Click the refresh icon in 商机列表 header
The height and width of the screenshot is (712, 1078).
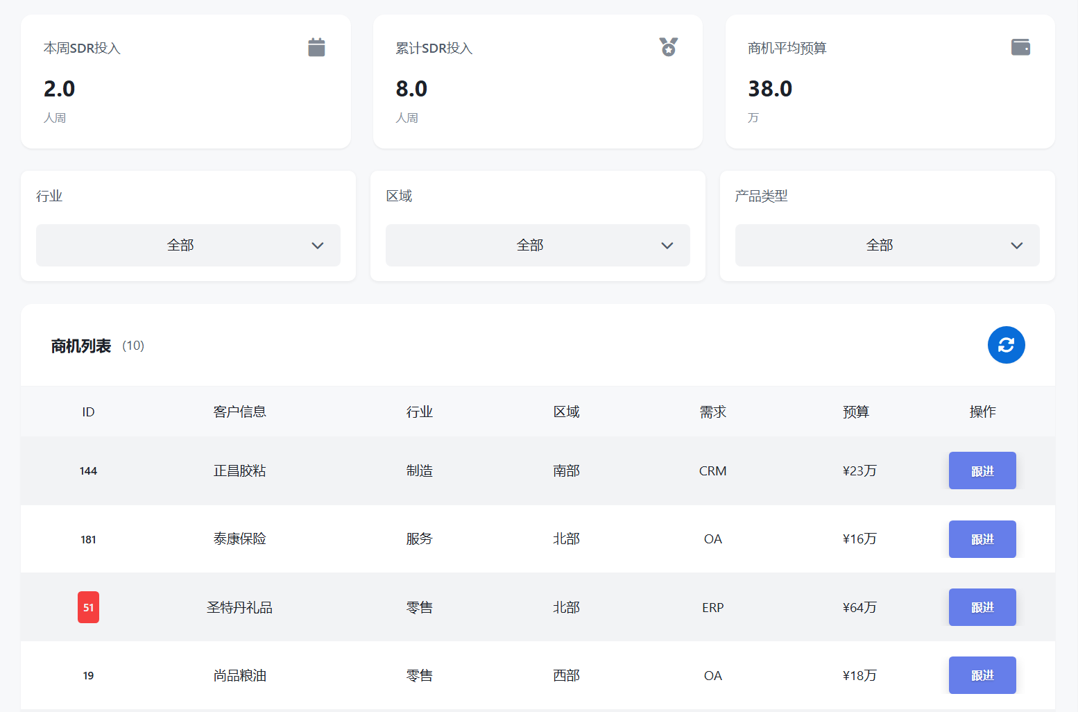[x=1006, y=345]
